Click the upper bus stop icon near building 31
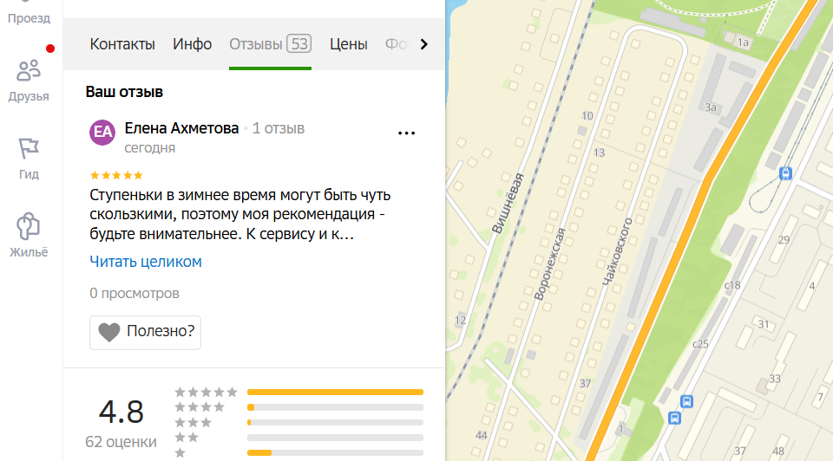Image resolution: width=833 pixels, height=461 pixels. tap(687, 401)
